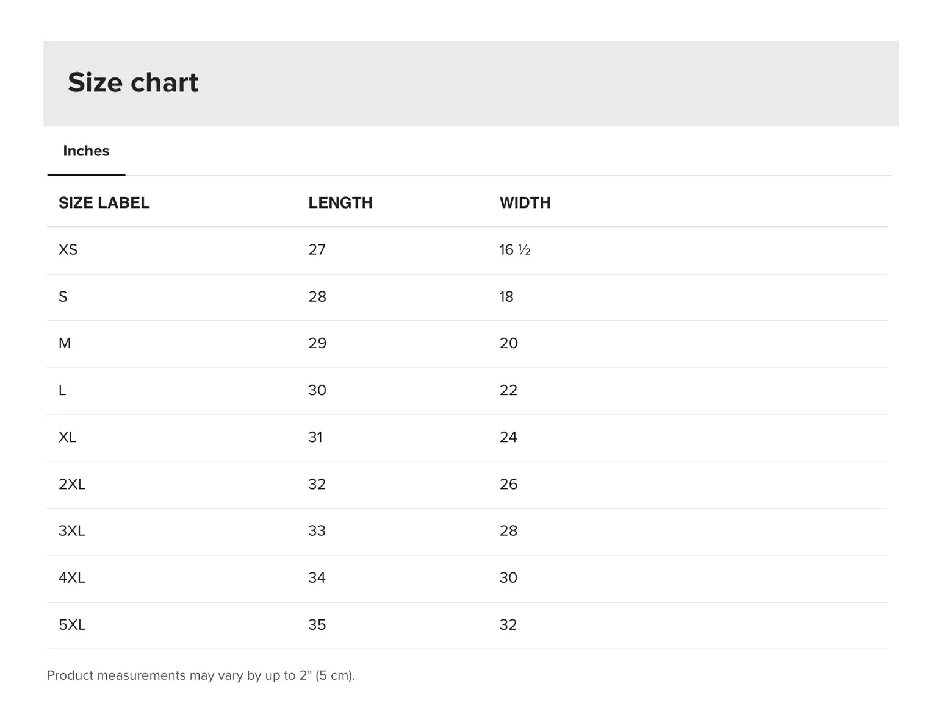The width and height of the screenshot is (942, 720).
Task: Click the WIDTH column header
Action: click(x=525, y=203)
